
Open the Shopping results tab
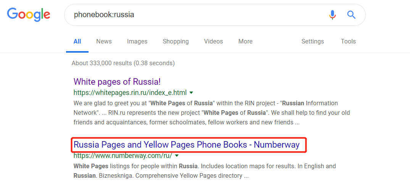(176, 42)
